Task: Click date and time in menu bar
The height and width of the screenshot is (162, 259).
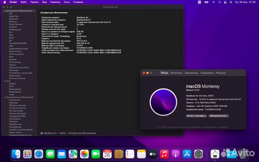Action: point(245,2)
